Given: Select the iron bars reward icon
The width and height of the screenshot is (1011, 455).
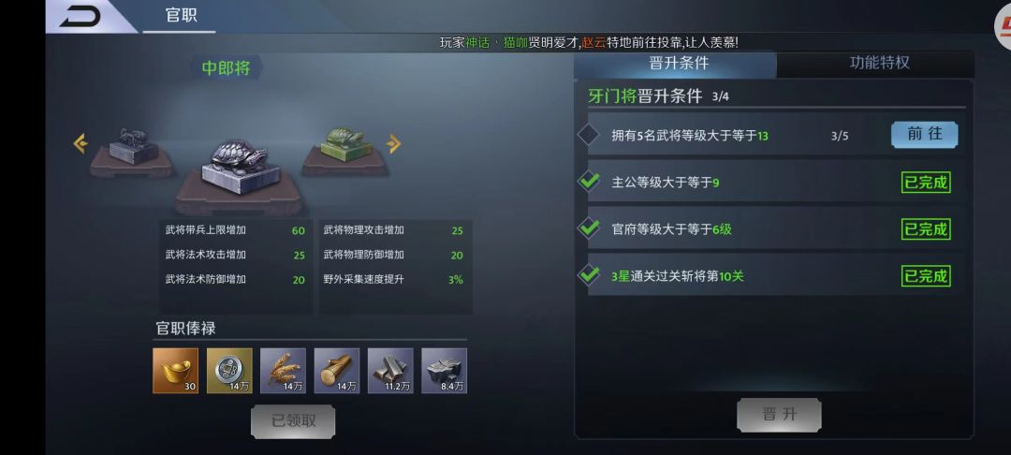Looking at the screenshot, I should (390, 371).
